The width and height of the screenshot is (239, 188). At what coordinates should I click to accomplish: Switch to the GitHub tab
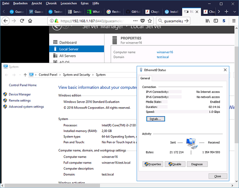133,12
